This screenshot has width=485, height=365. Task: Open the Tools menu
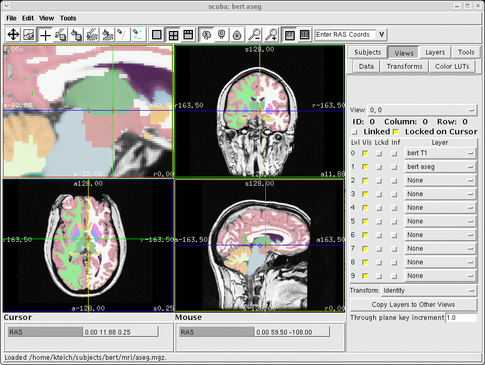pos(68,18)
